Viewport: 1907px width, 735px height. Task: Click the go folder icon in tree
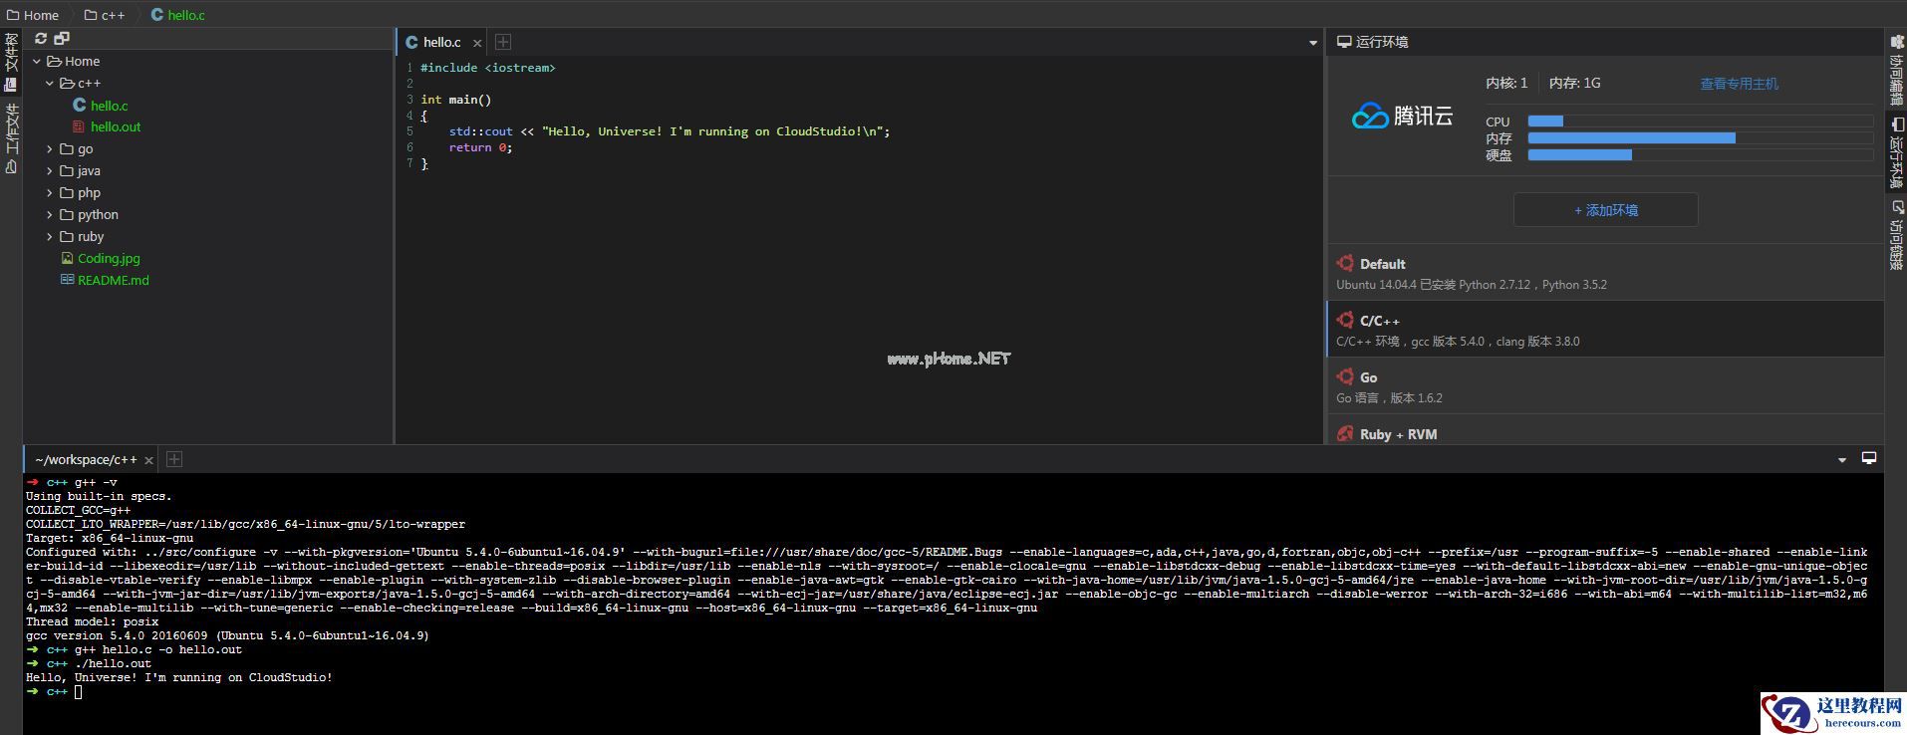67,148
